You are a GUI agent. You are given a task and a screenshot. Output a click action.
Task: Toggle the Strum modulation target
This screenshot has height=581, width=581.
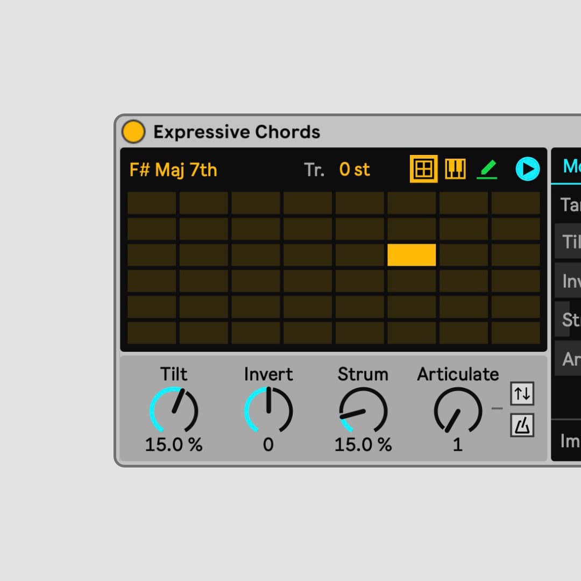tap(569, 320)
